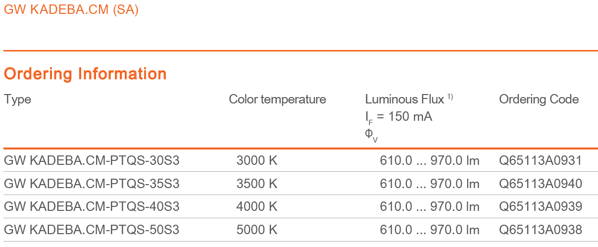This screenshot has height=247, width=598.
Task: Select the Ordering Information heading
Action: coord(85,74)
